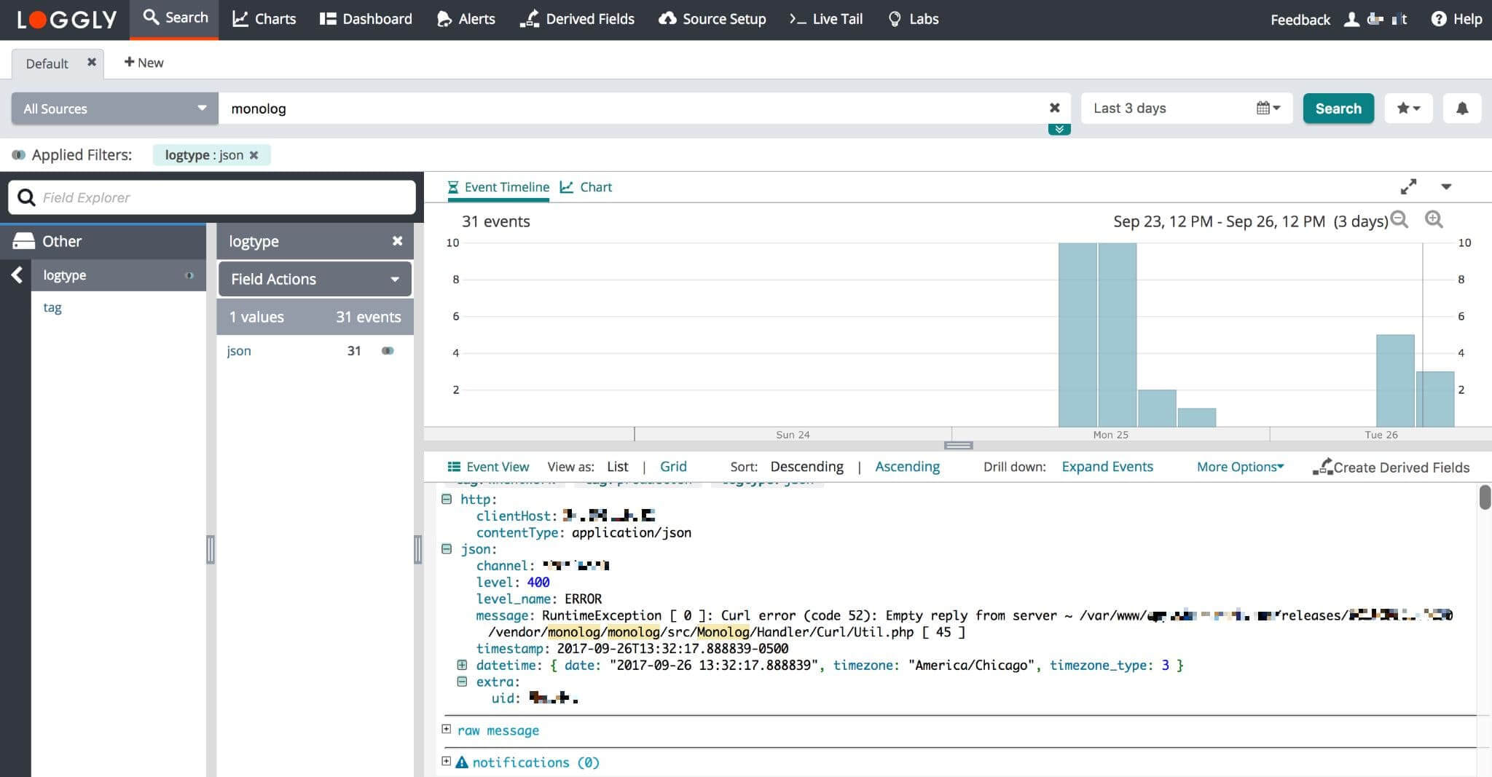Launch Live Tail

coord(825,18)
